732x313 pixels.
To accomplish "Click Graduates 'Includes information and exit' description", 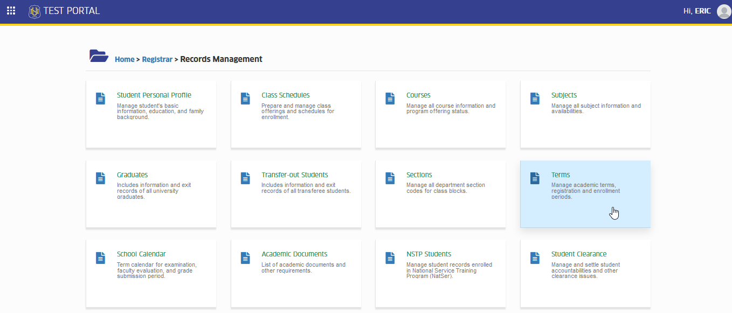I will pyautogui.click(x=154, y=191).
